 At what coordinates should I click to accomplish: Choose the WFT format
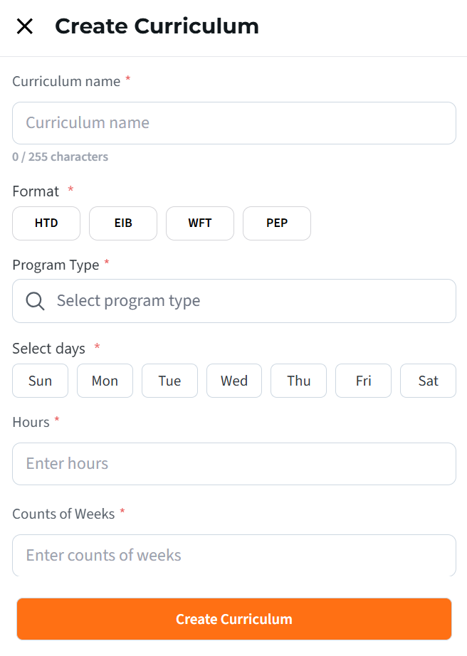click(x=200, y=223)
